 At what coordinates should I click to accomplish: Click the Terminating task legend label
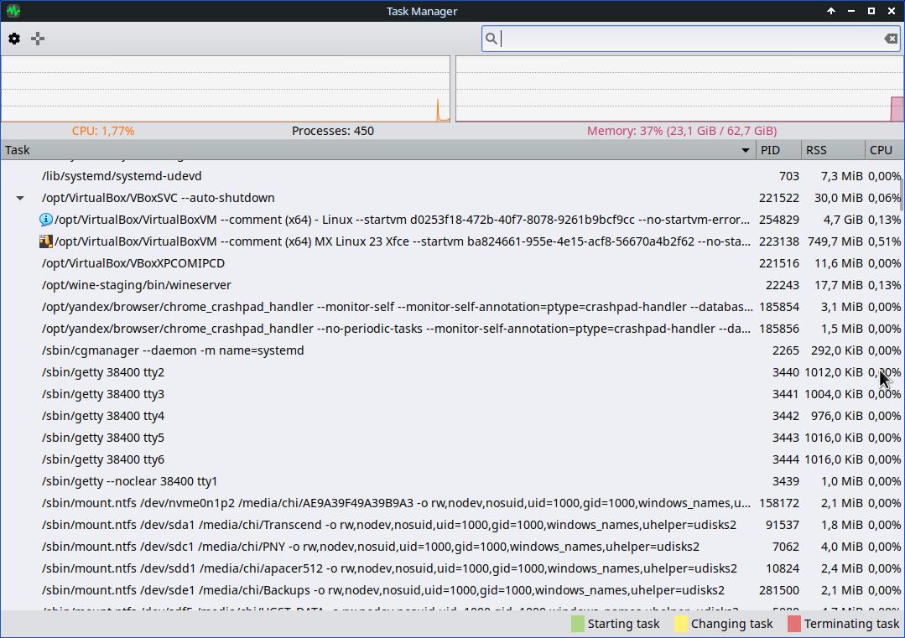coord(852,624)
